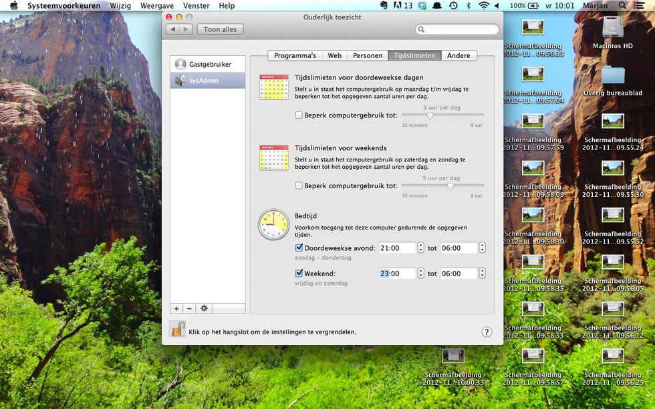The width and height of the screenshot is (655, 409).
Task: Click the Toon alles button
Action: 220,29
